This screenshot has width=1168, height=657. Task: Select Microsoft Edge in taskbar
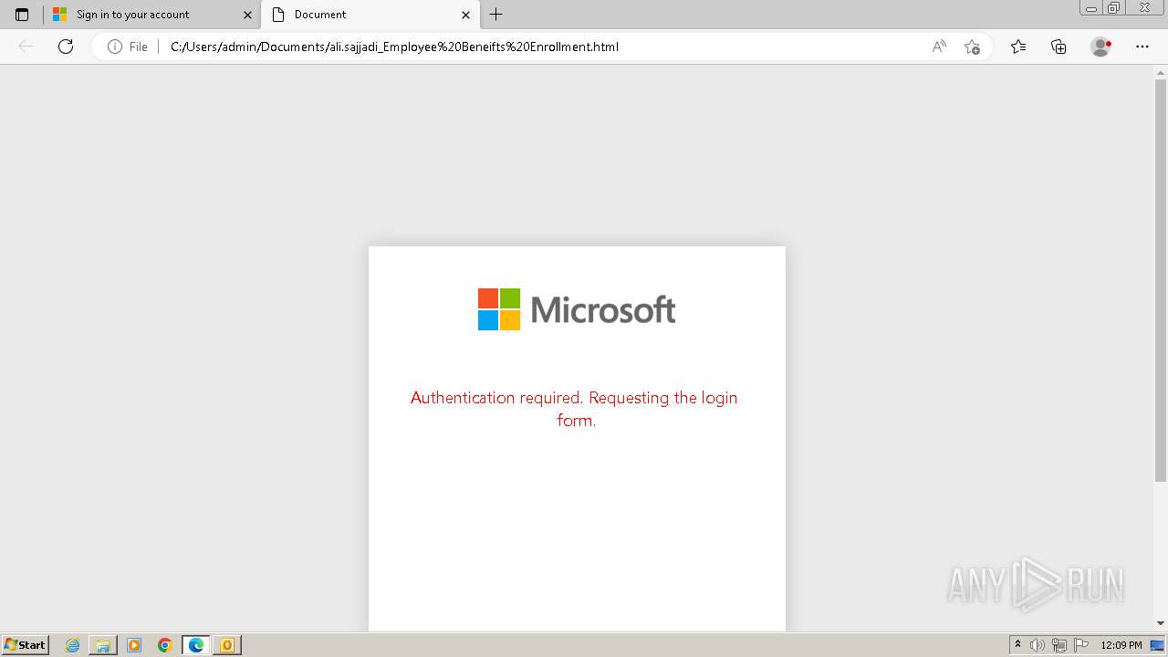(196, 645)
